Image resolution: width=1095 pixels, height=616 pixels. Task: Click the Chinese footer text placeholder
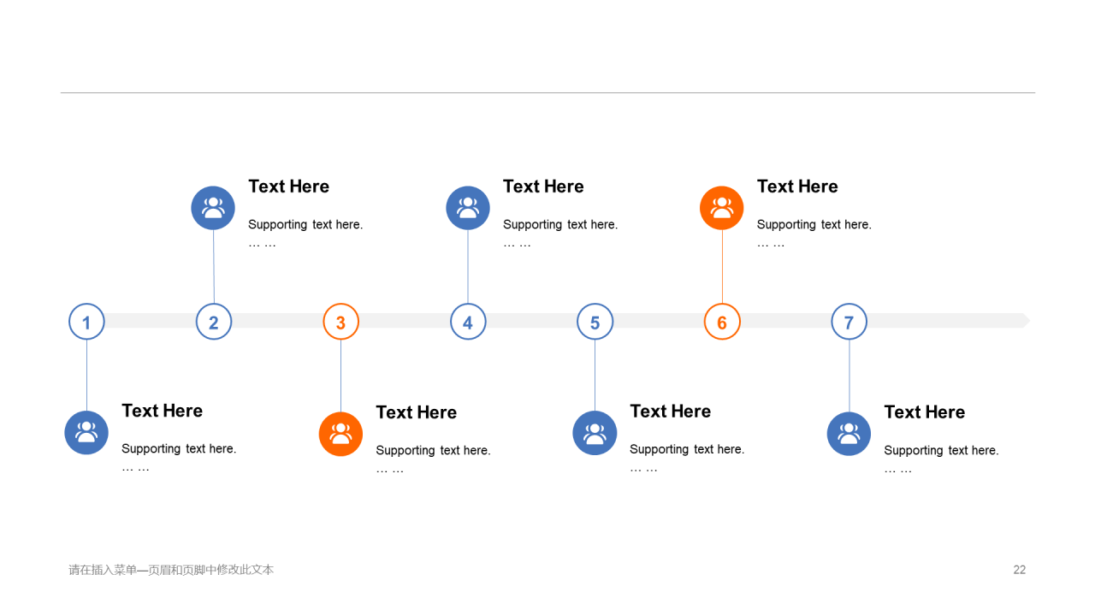click(171, 570)
